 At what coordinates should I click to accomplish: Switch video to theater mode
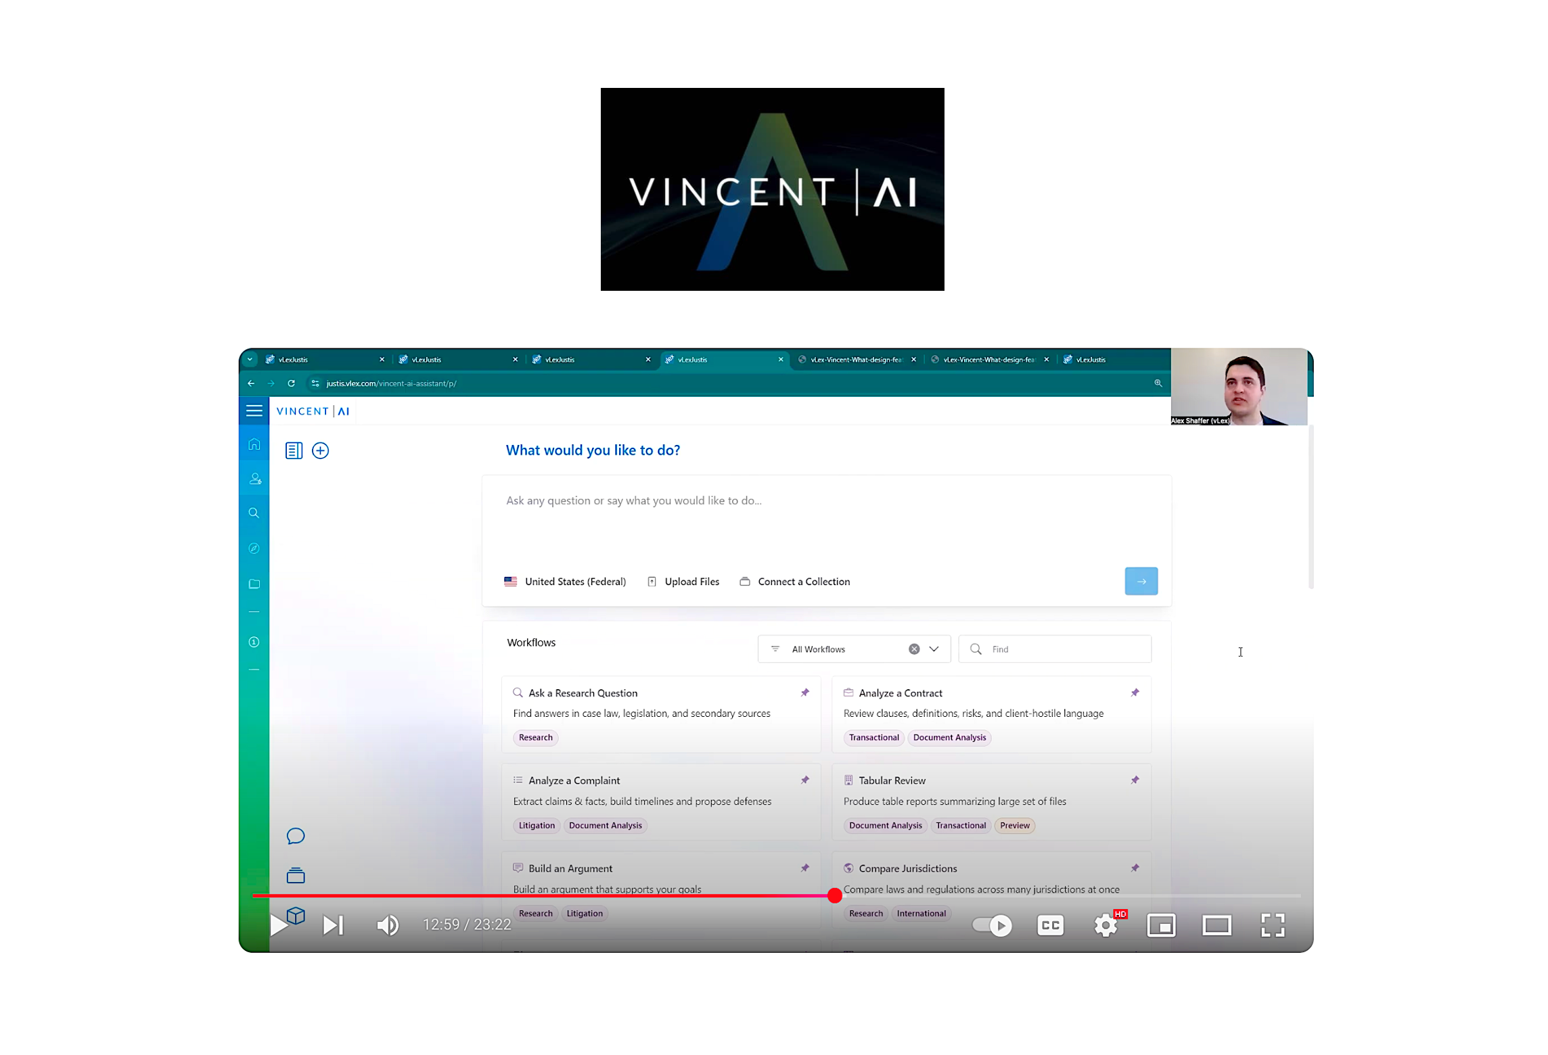1218,926
